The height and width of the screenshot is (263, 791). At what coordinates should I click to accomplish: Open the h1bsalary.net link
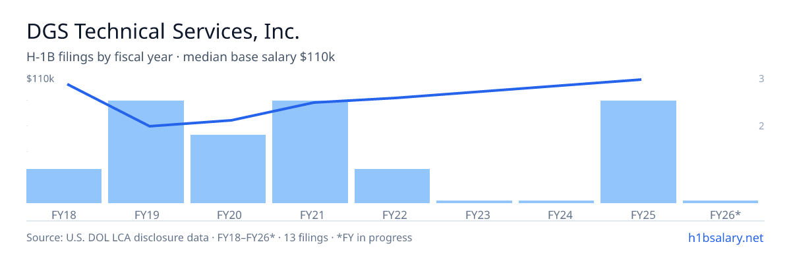pyautogui.click(x=725, y=237)
